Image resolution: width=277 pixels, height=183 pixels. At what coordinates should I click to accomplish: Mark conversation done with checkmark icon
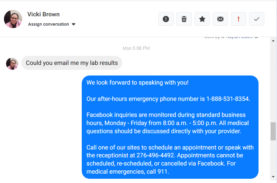point(257,19)
